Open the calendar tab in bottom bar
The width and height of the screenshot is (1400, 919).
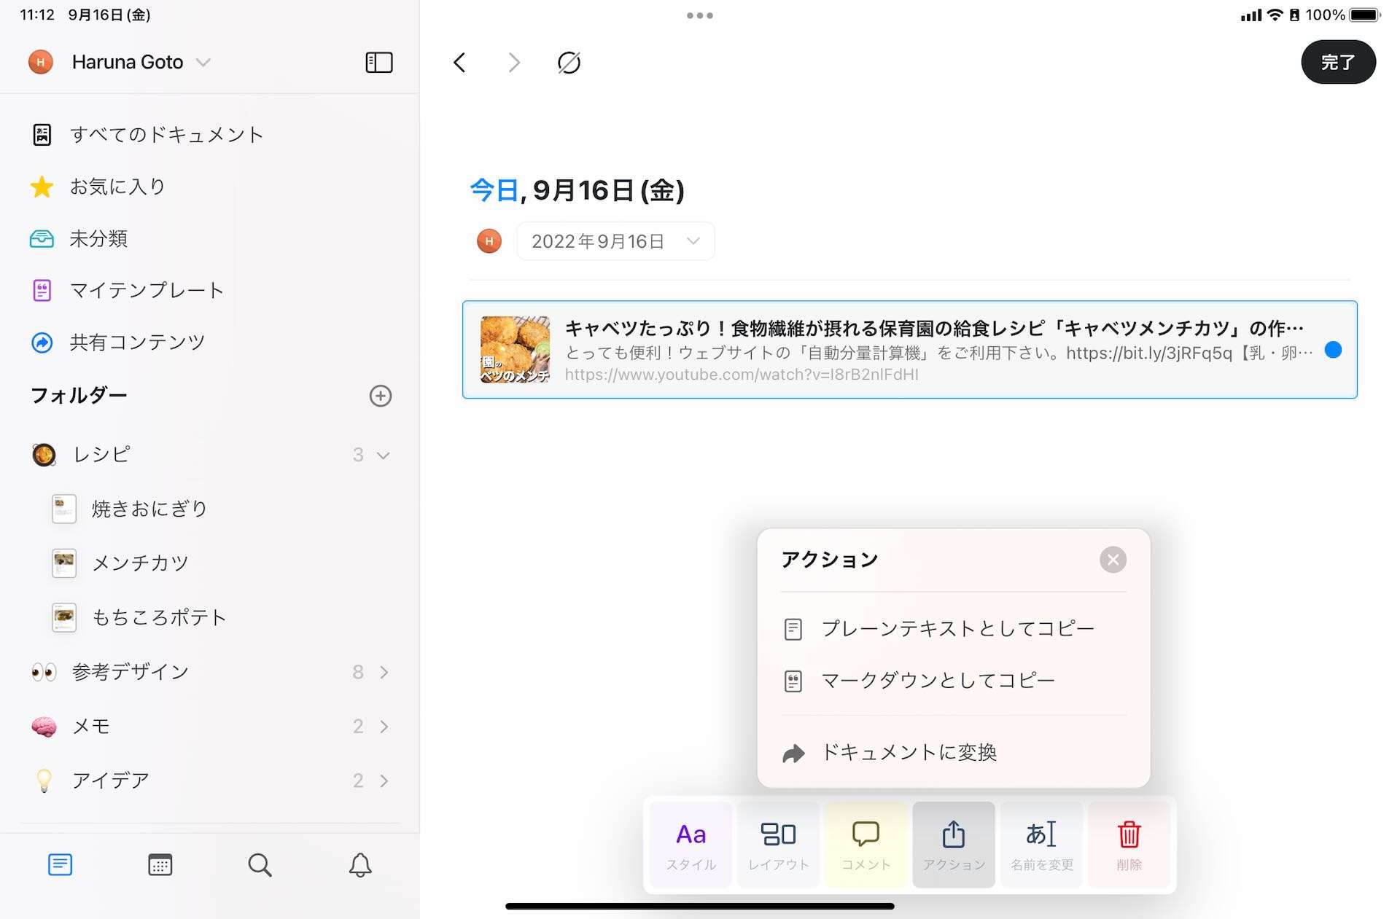point(160,865)
